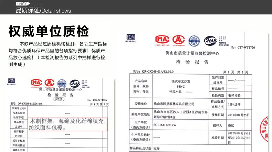Click the large heading "权威单位质检"

point(49,31)
